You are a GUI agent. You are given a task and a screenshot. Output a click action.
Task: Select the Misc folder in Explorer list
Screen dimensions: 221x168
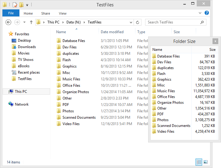coord(63,73)
